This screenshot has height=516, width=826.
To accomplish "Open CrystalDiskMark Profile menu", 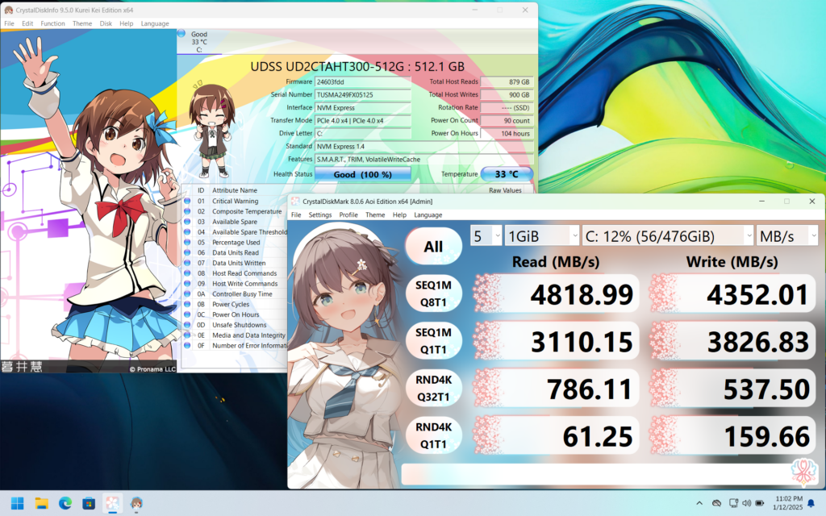I will [348, 214].
